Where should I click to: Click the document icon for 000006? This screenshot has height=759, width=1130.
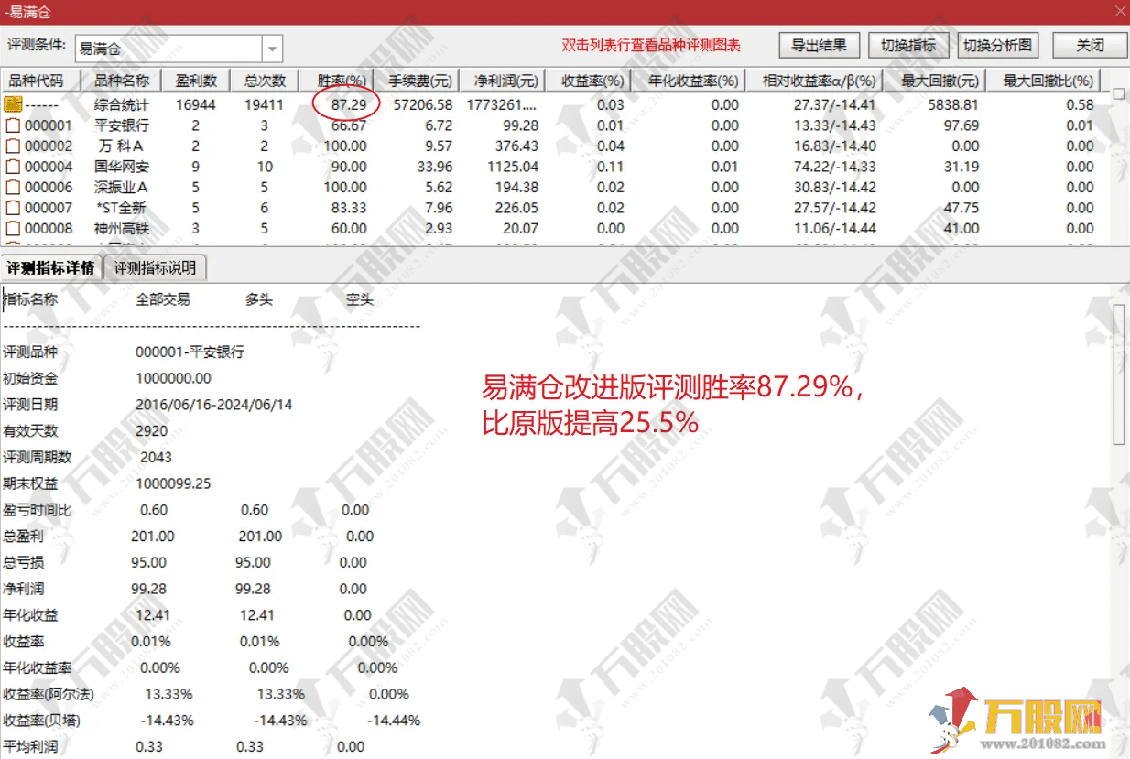(x=13, y=187)
